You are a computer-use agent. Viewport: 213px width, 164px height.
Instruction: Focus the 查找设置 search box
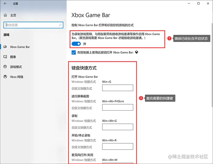33,25
